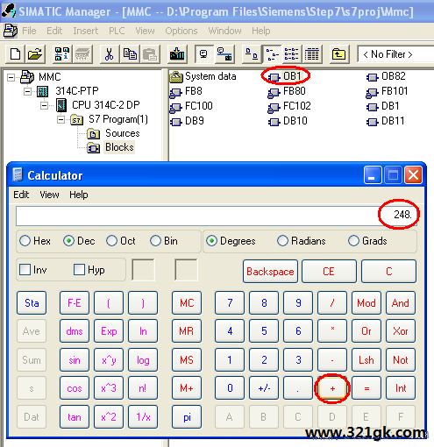Click the equals button
Viewport: 434px width, 447px height.
[x=366, y=388]
